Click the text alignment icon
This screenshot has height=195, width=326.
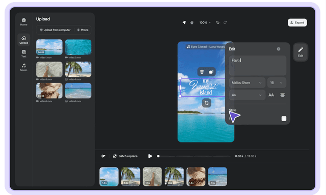click(282, 95)
